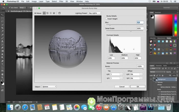Click the lock transparent pixels icon
This screenshot has height=112, width=179.
click(154, 75)
